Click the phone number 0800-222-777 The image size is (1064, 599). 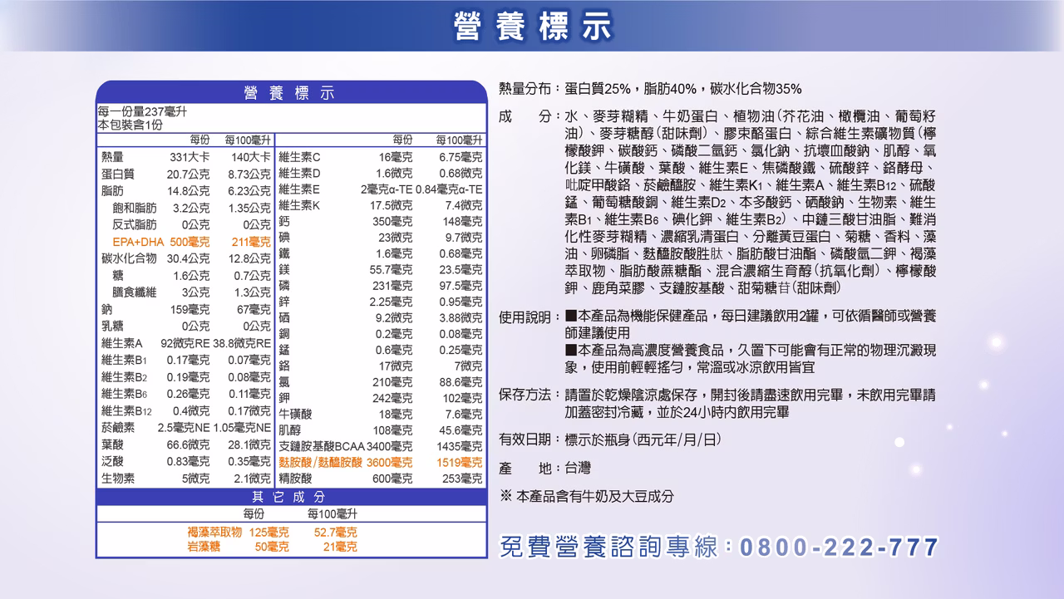point(838,547)
